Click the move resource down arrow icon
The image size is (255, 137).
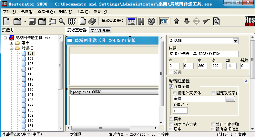pyautogui.click(x=186, y=21)
